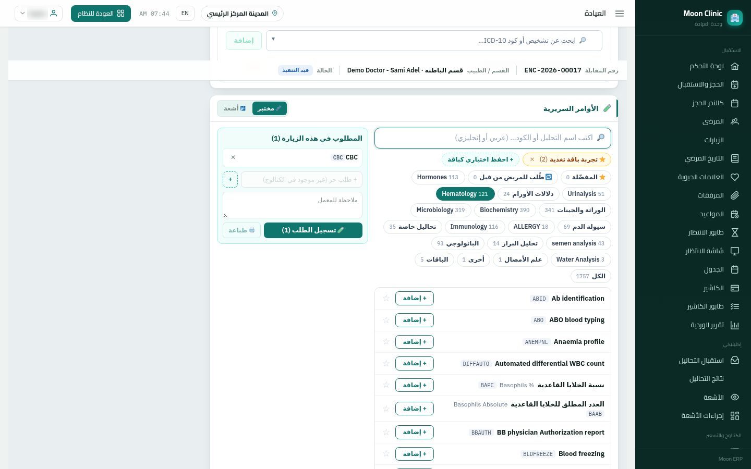751x469 pixels.
Task: Favorite the Ab identification test star
Action: [x=386, y=299]
